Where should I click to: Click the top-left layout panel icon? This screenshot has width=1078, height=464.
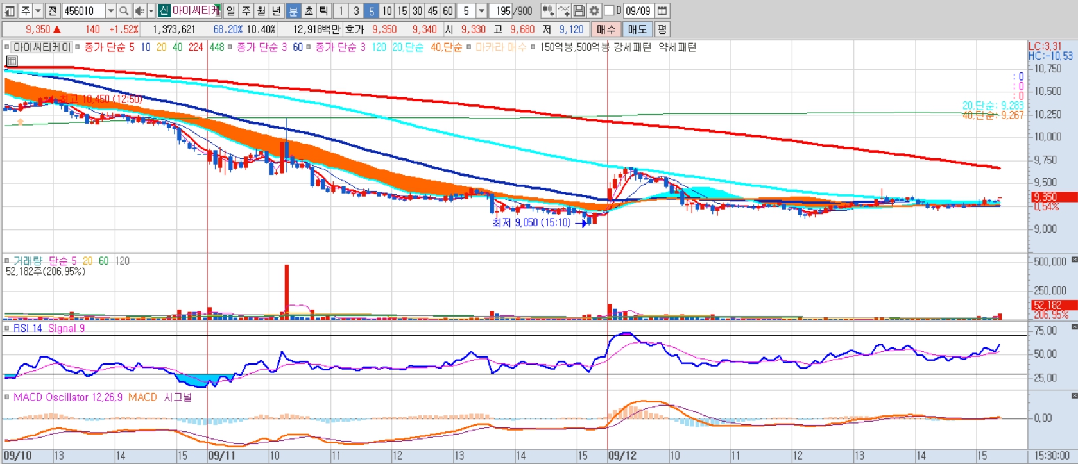point(10,11)
